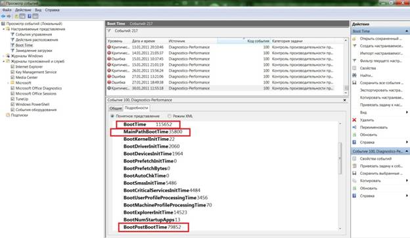Click the Свойства icon in actions pane
The height and width of the screenshot is (238, 410).
click(354, 68)
